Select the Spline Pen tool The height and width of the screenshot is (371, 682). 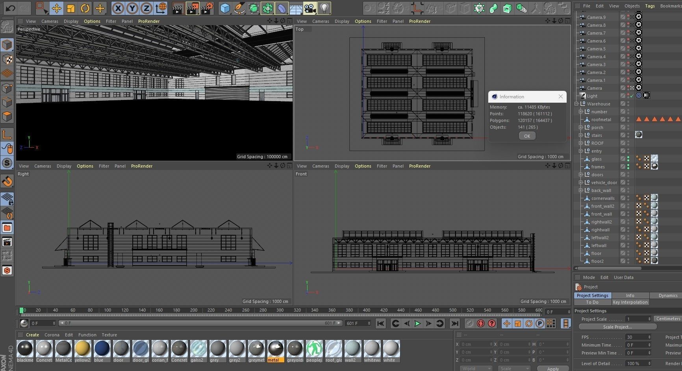click(x=239, y=8)
